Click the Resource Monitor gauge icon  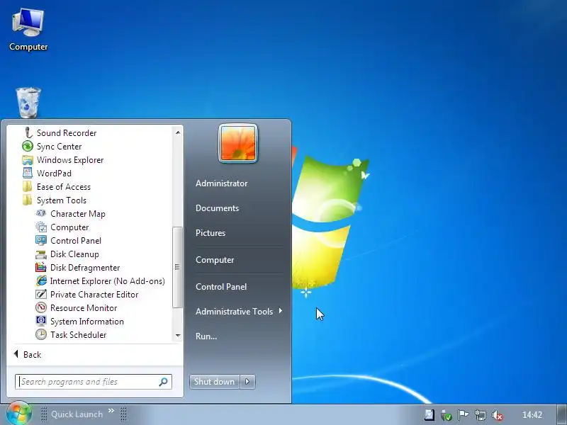(x=41, y=307)
